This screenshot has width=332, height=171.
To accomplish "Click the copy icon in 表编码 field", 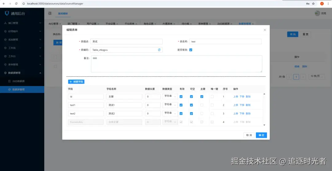I will tap(159, 50).
